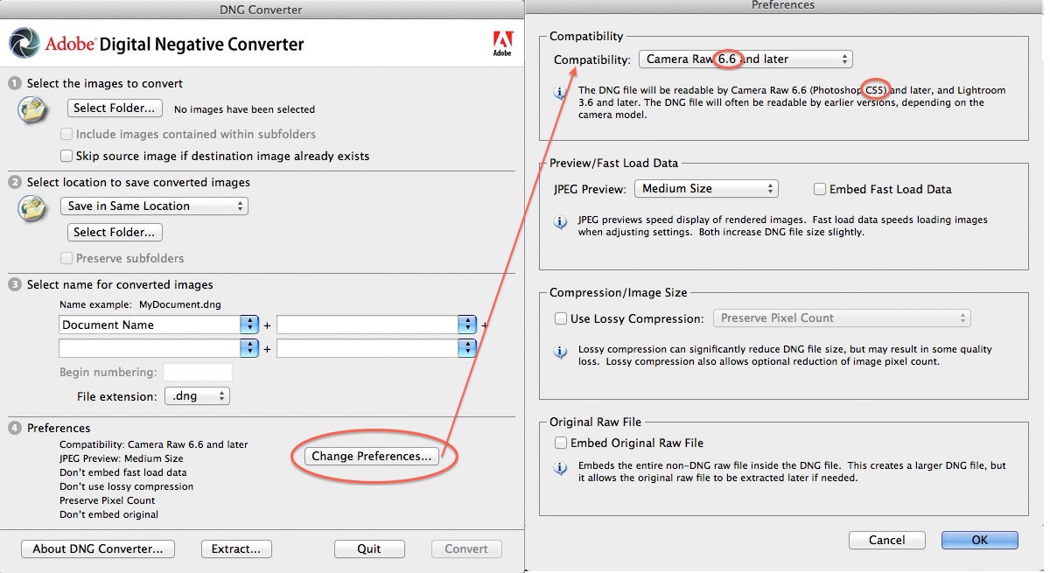Click the Document Name text field
Image resolution: width=1050 pixels, height=573 pixels.
[150, 325]
